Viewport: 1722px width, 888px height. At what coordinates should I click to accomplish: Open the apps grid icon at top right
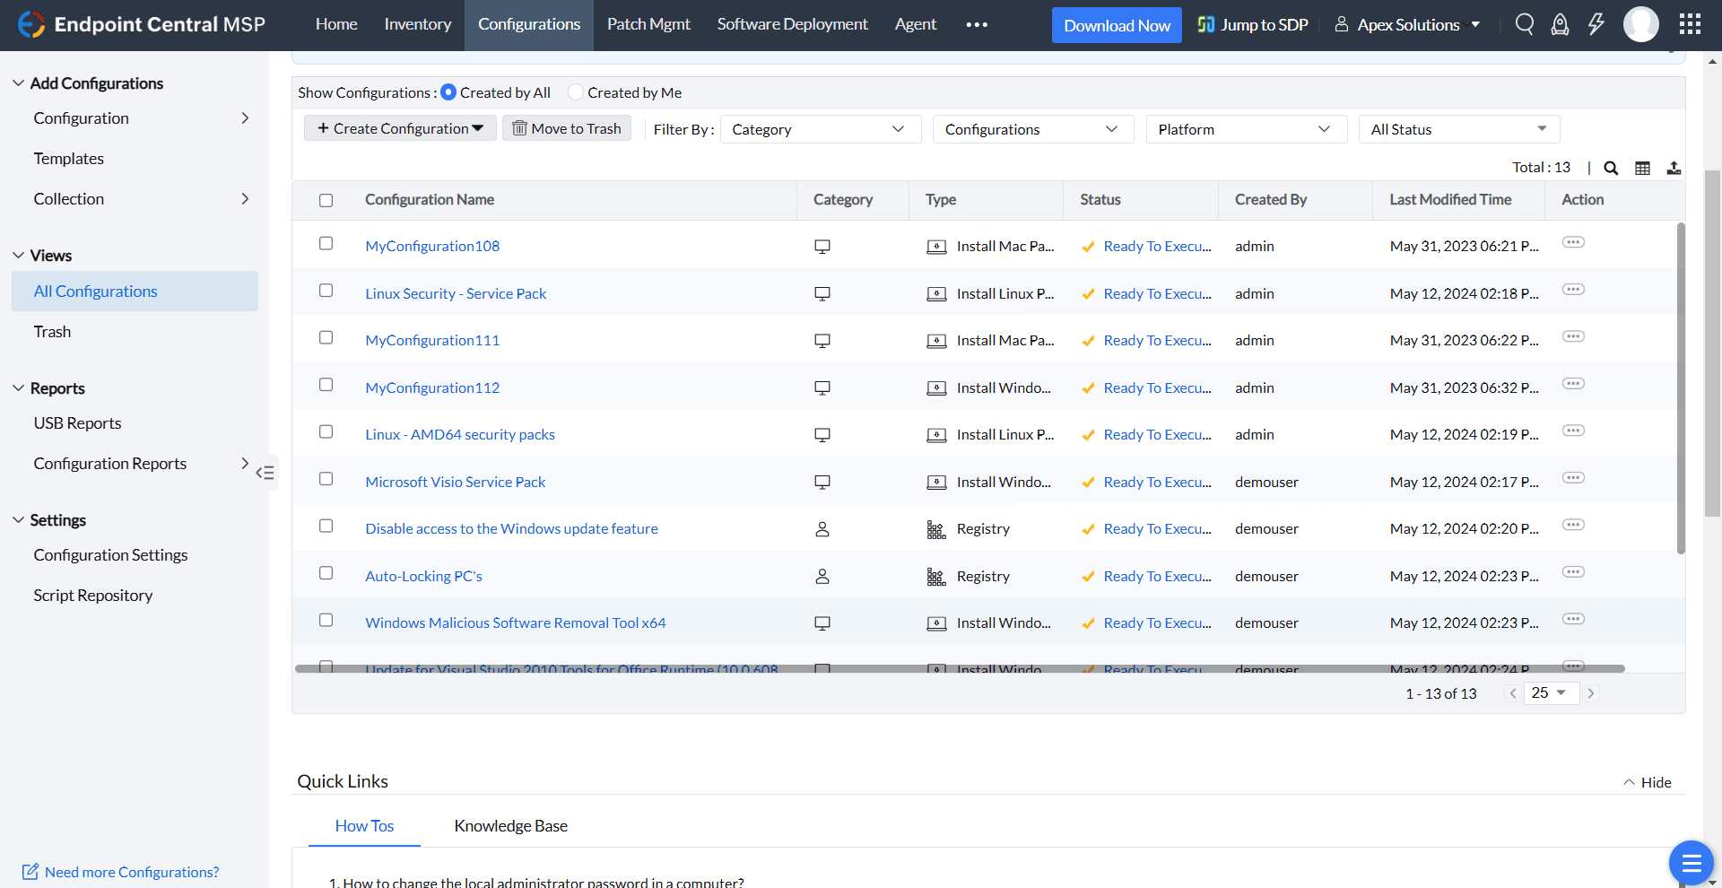pyautogui.click(x=1690, y=24)
